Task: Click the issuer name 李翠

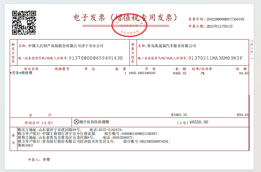Action: point(47,160)
